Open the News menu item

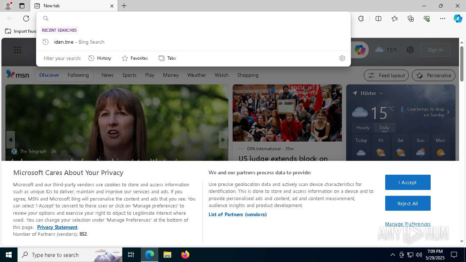[x=107, y=75]
